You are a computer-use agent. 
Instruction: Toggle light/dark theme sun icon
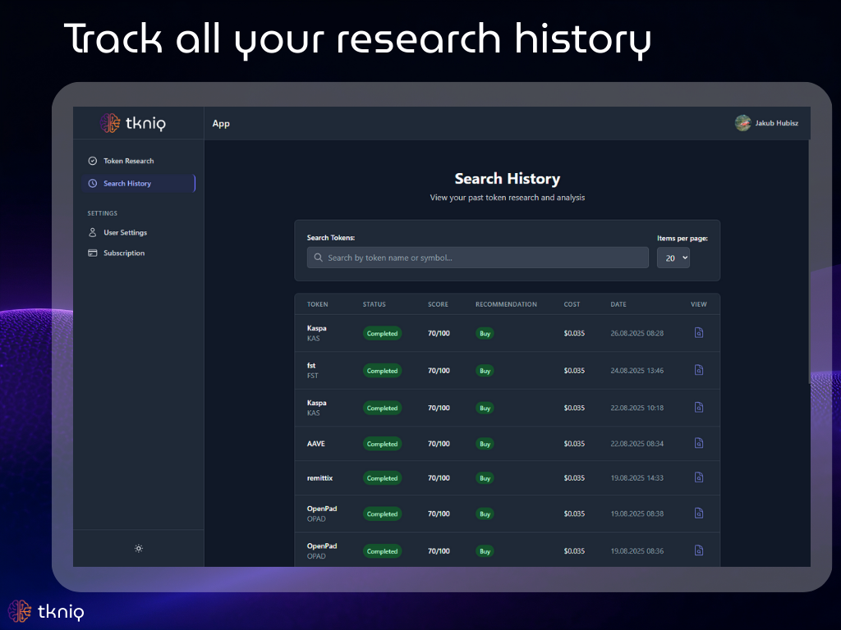coord(138,548)
